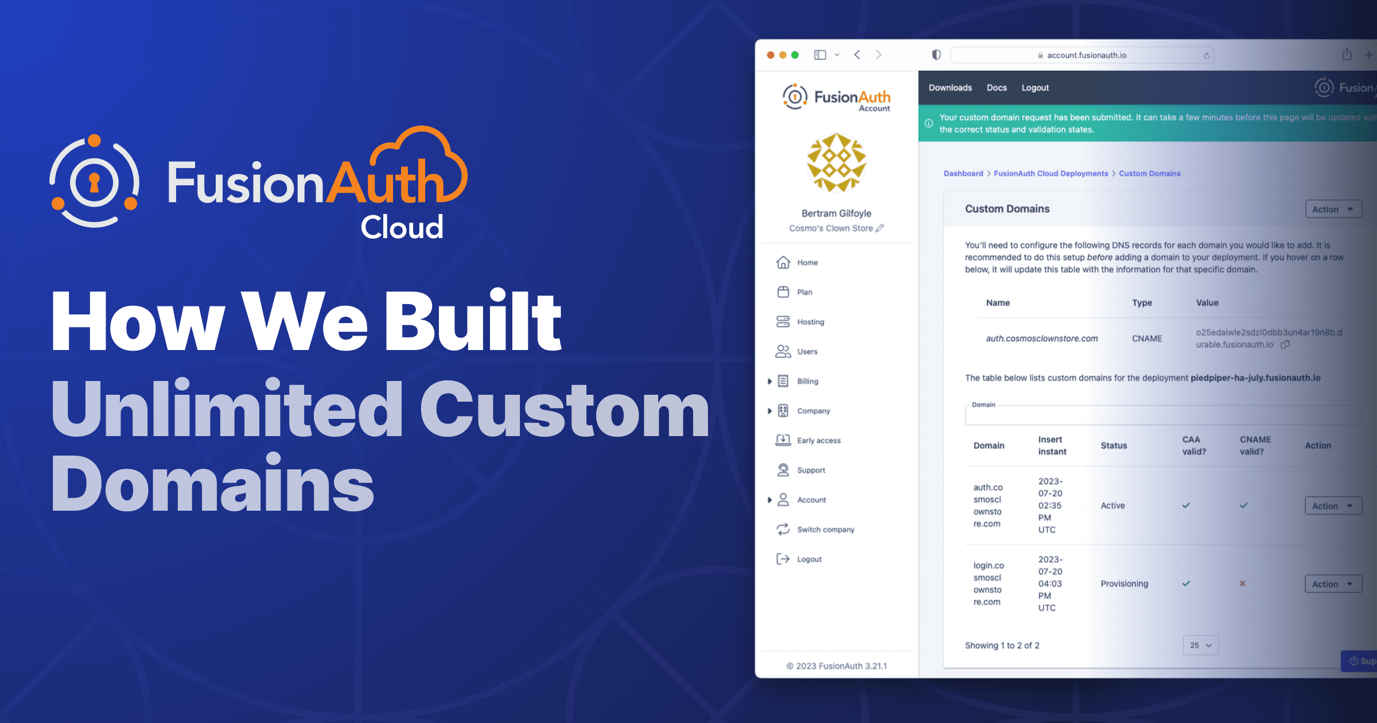Click the Domain filter input field
This screenshot has height=723, width=1377.
click(x=1163, y=415)
